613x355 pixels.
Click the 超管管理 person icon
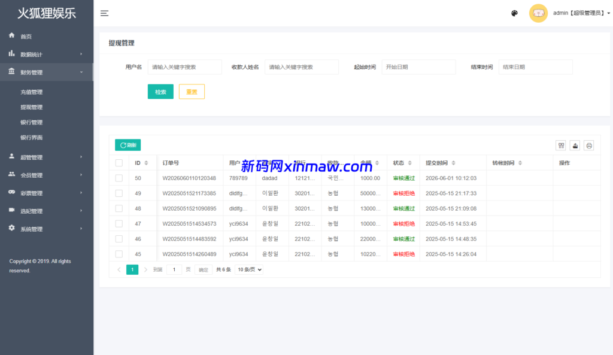click(12, 156)
